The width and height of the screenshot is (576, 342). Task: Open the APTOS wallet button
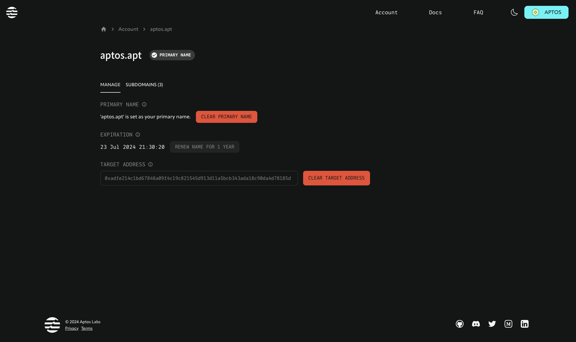point(546,12)
